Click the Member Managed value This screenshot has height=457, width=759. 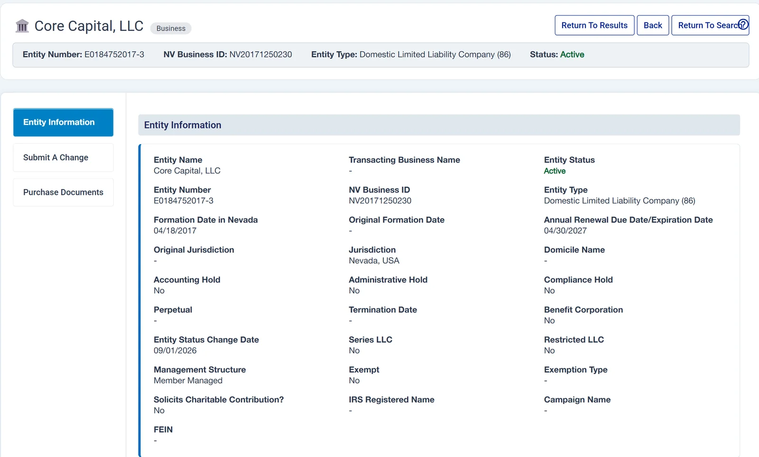click(188, 381)
